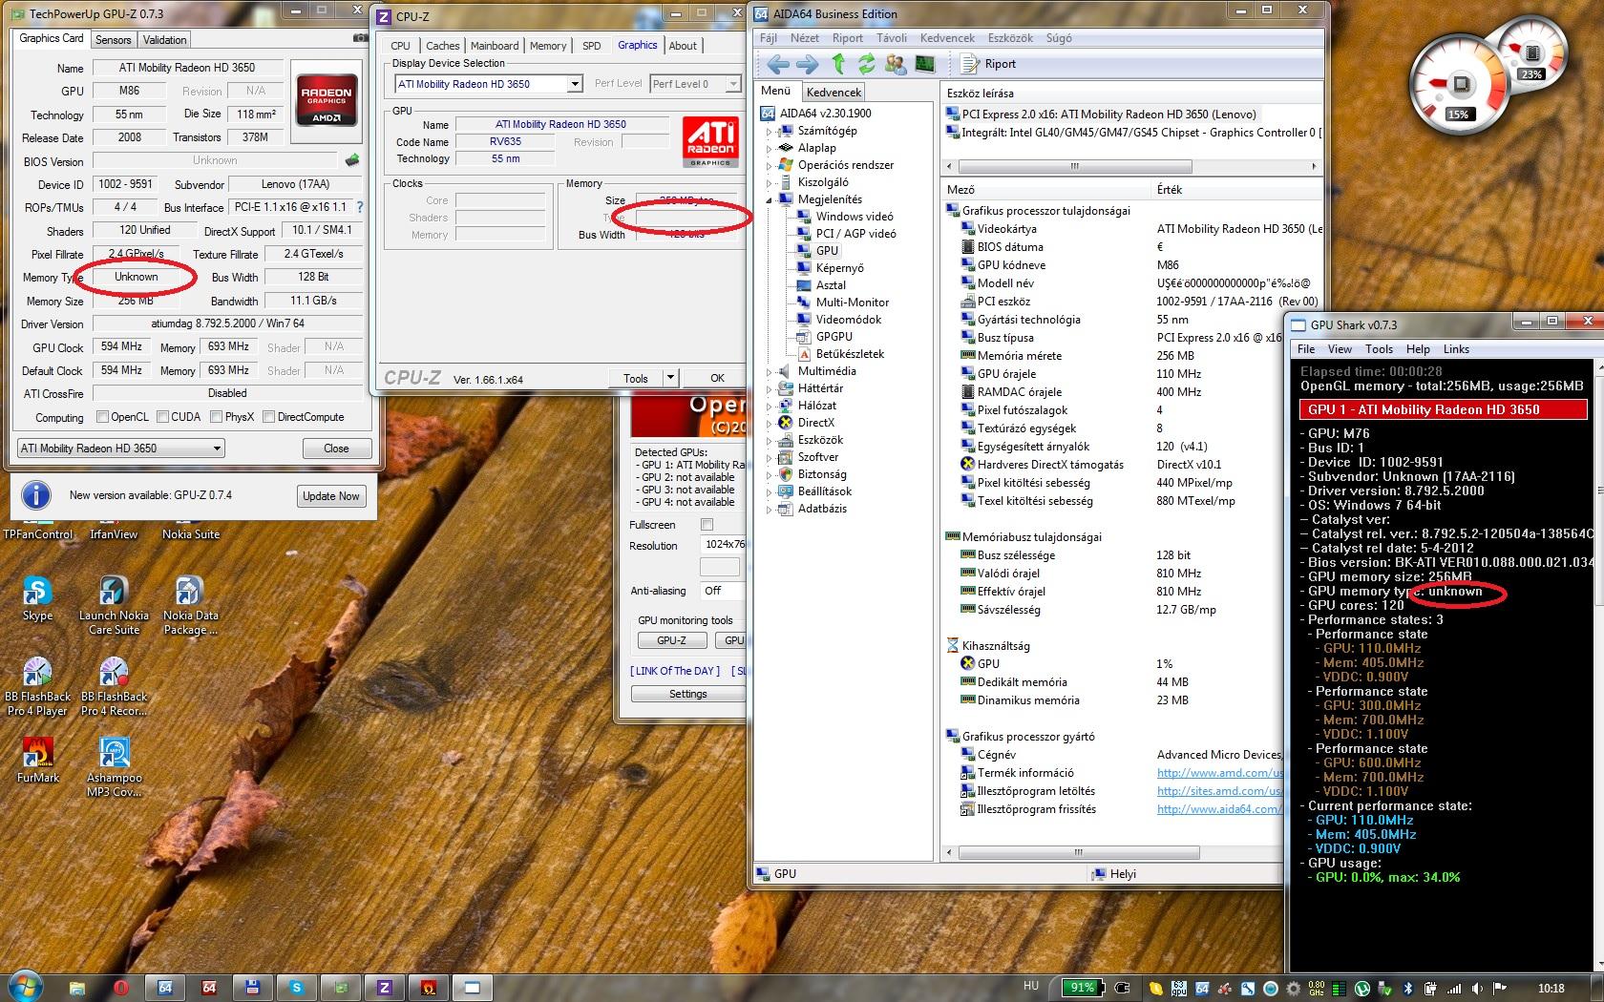Expand Multimédia tree node in AIDA64
Viewport: 1604px width, 1002px height.
(x=769, y=371)
